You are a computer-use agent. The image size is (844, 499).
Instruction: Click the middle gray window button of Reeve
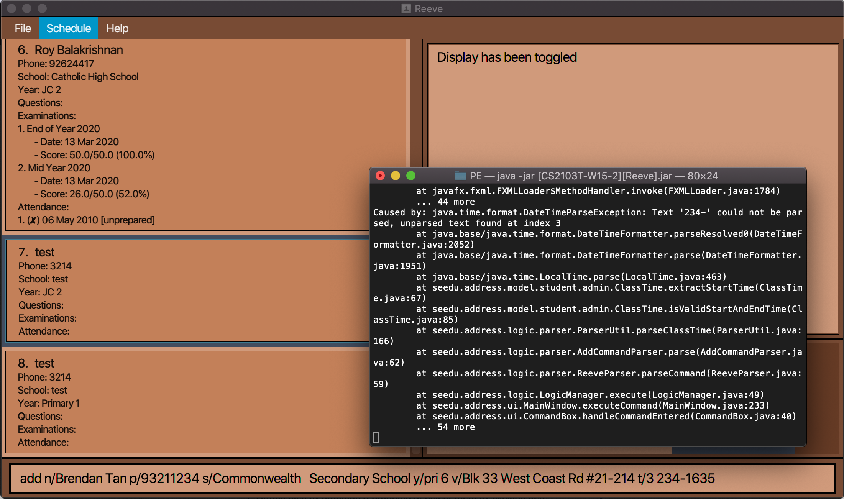pyautogui.click(x=27, y=8)
